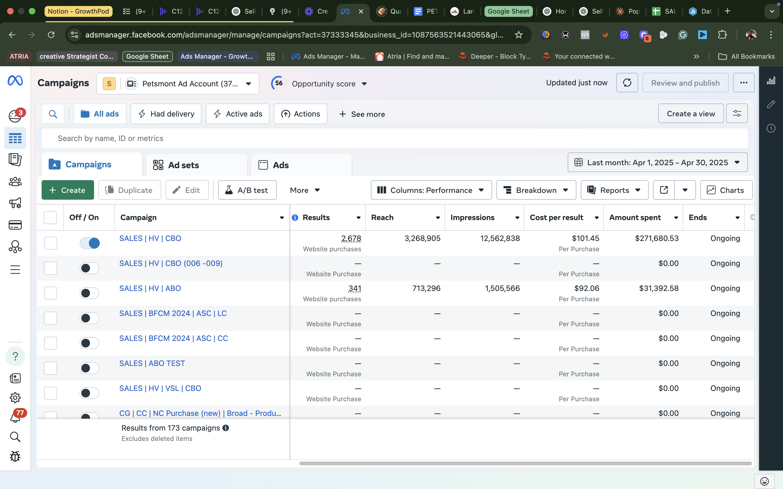
Task: Tick the select-all campaigns header checkbox
Action: [50, 218]
